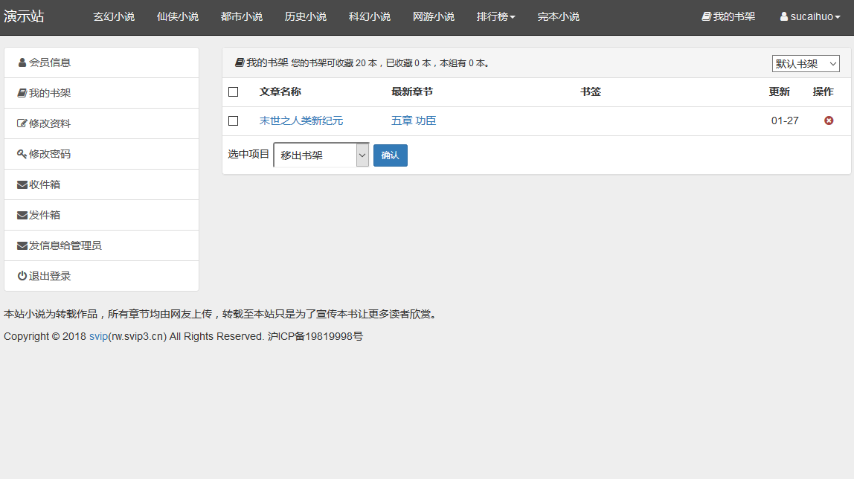
Task: Toggle the select-all checkbox in table header
Action: tap(234, 91)
